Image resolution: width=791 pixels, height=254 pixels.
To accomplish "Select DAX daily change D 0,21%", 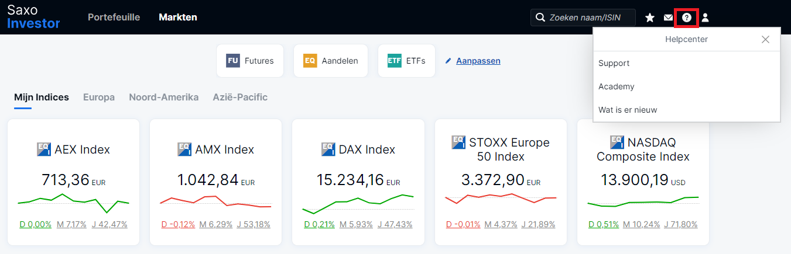I will pos(320,224).
